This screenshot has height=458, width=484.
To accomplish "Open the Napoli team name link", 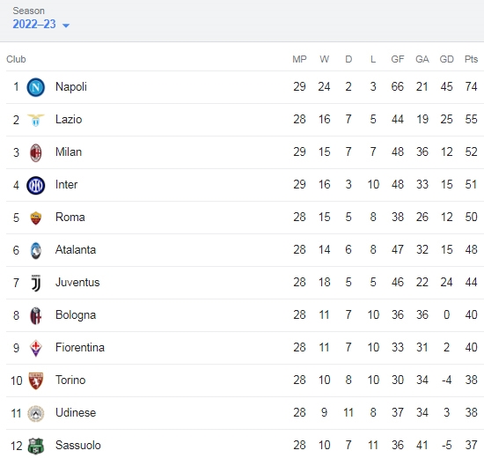I will 71,87.
